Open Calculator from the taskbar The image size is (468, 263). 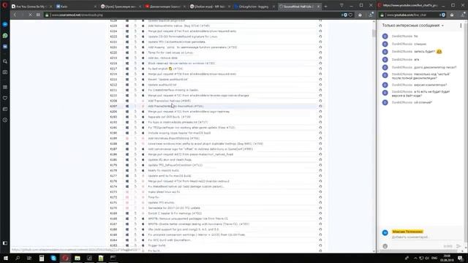(x=42, y=258)
